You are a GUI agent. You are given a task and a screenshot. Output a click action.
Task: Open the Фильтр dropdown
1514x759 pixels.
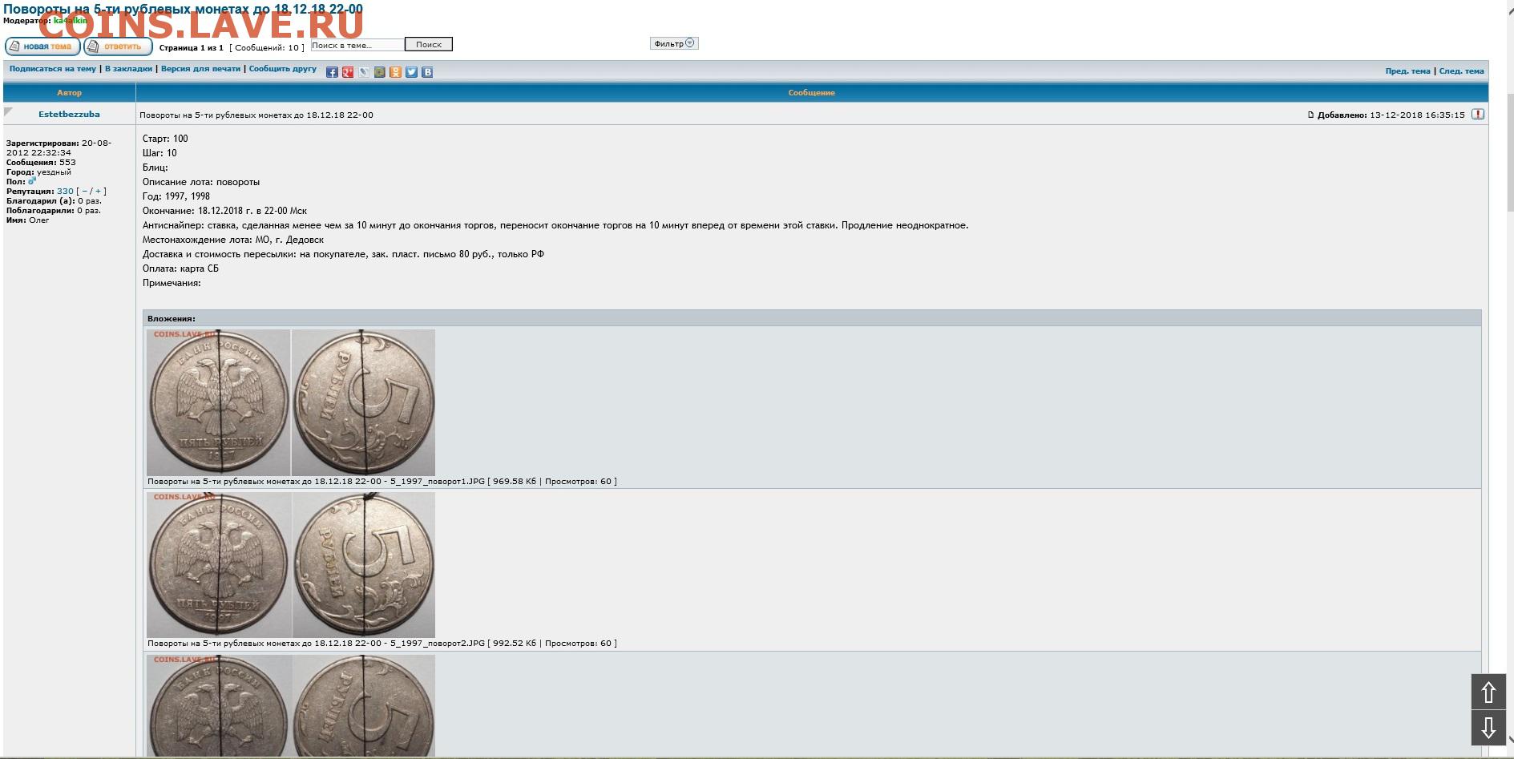(x=674, y=43)
